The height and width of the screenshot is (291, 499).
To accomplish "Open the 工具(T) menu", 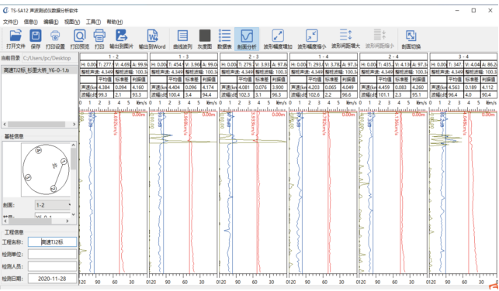I will point(93,22).
